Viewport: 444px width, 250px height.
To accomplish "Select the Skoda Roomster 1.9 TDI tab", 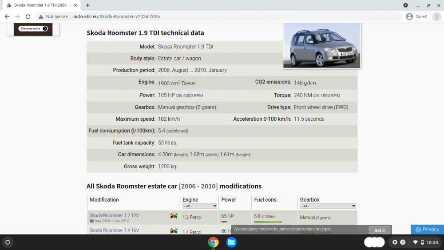I will (x=42, y=5).
